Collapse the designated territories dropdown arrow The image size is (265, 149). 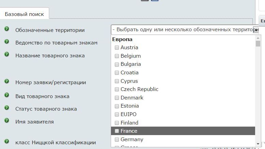pos(256,30)
